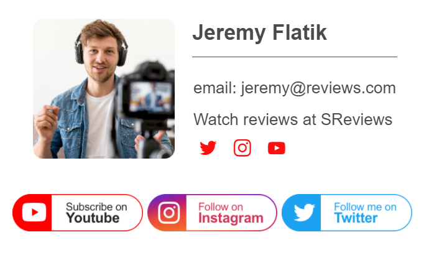Click the man's raised hand in the photo
The width and height of the screenshot is (429, 255).
(46, 121)
